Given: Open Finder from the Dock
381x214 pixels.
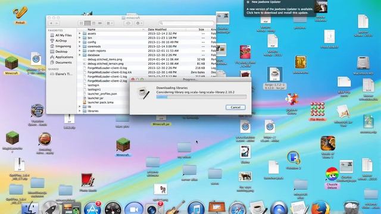Looking at the screenshot, I should point(30,209).
